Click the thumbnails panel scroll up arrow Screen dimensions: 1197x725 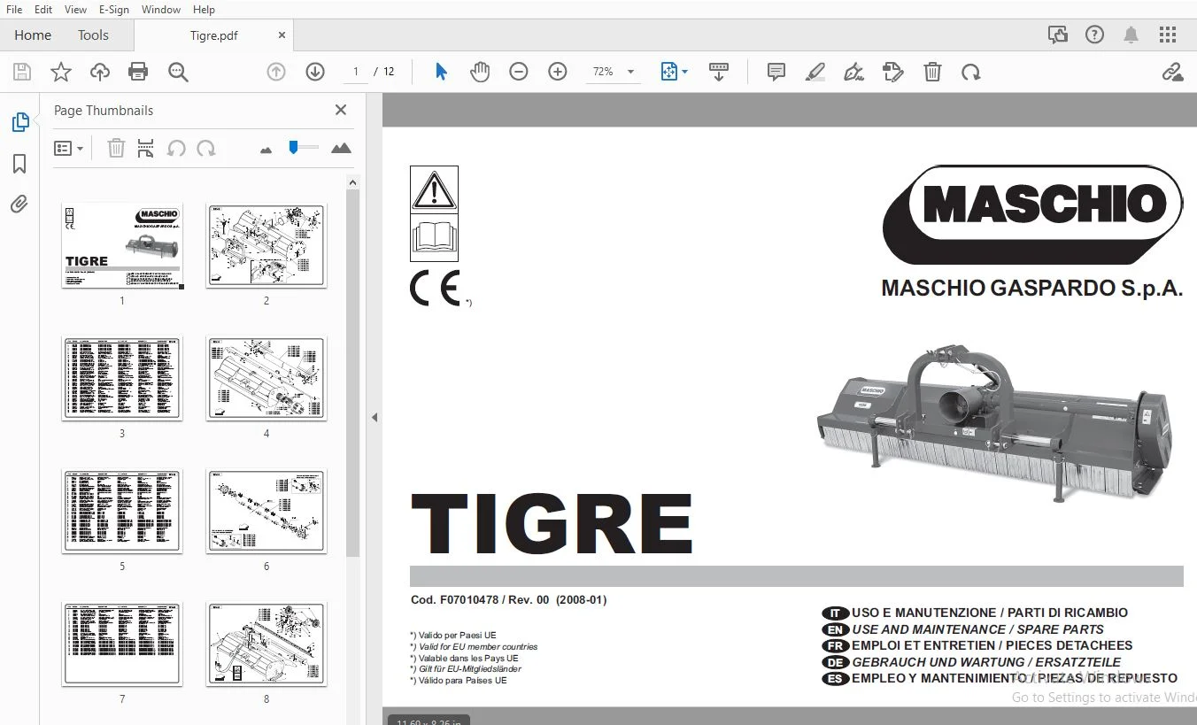click(x=352, y=182)
